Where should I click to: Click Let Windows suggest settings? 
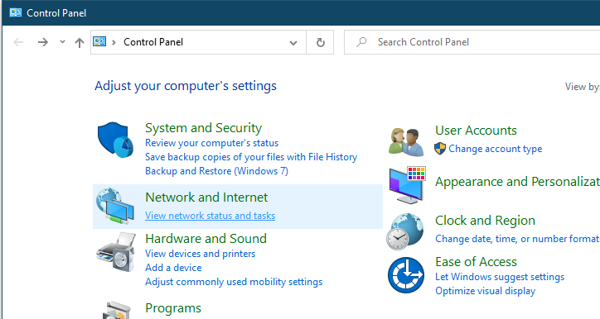coord(500,277)
